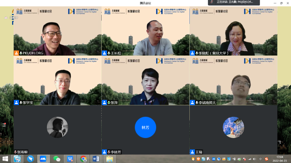291x163 pixels.
Task: Click the list icon with red dot
Action: pyautogui.click(x=4, y=125)
